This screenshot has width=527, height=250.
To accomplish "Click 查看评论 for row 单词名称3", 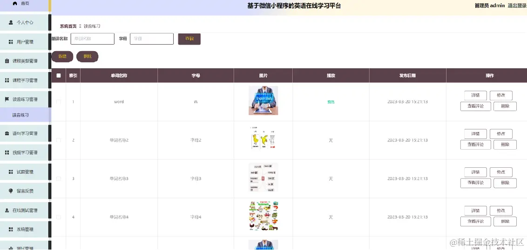I will (x=476, y=183).
